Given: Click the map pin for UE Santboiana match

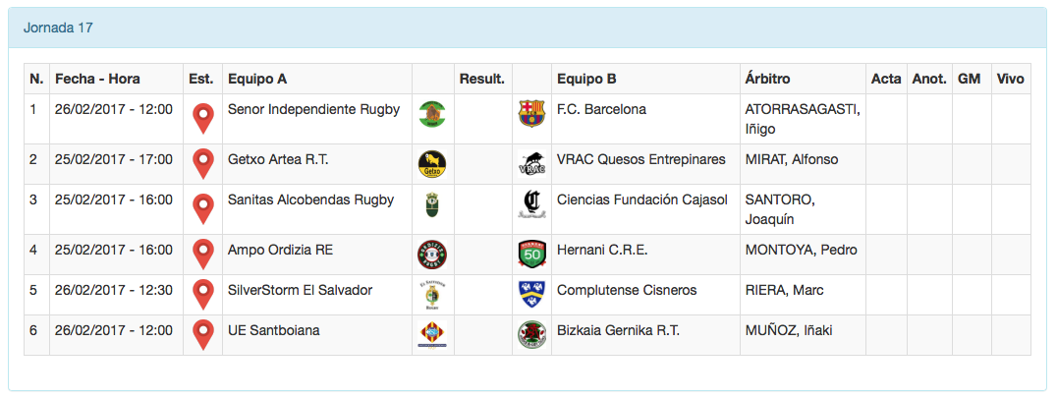Looking at the screenshot, I should pyautogui.click(x=202, y=334).
